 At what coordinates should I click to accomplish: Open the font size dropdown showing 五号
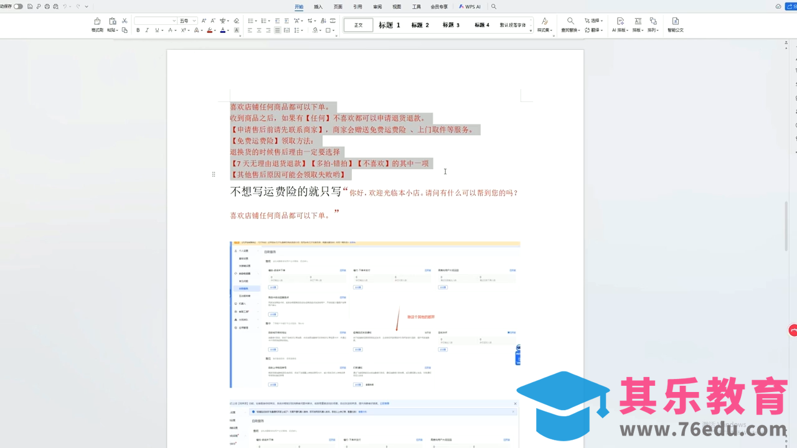[192, 21]
